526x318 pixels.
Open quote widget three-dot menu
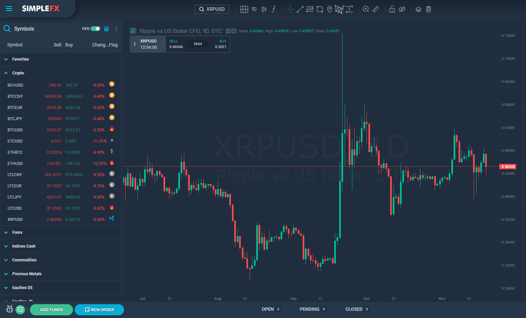pyautogui.click(x=135, y=44)
